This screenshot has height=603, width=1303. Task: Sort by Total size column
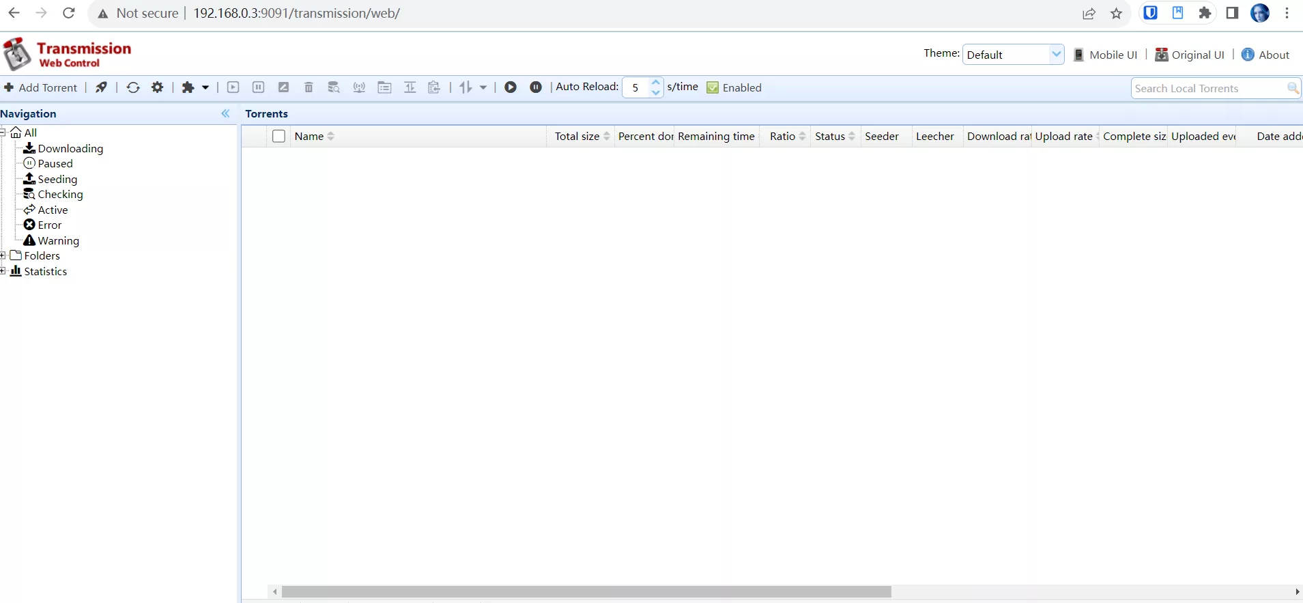581,136
